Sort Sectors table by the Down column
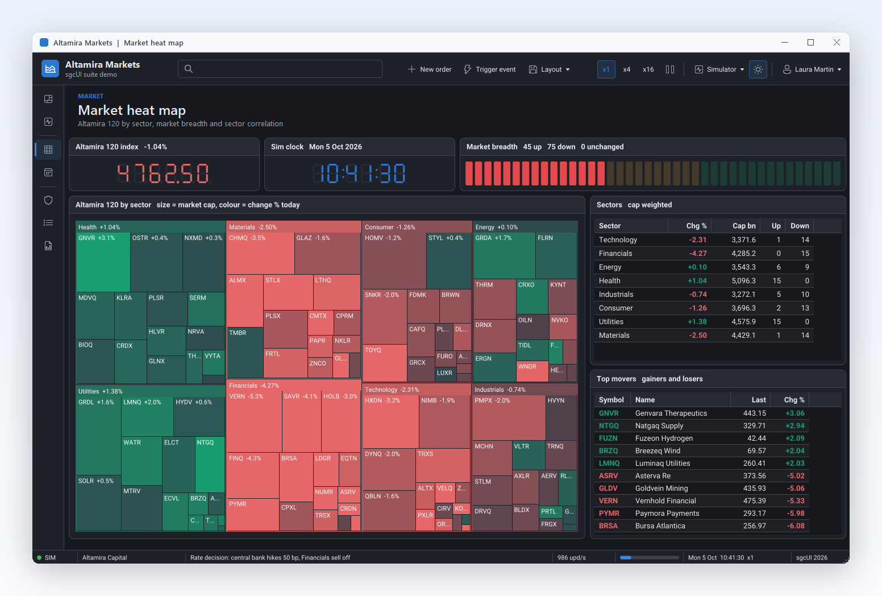Screen dimensions: 882x596 (800, 226)
